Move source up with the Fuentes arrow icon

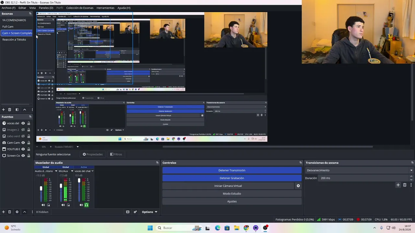[24, 212]
